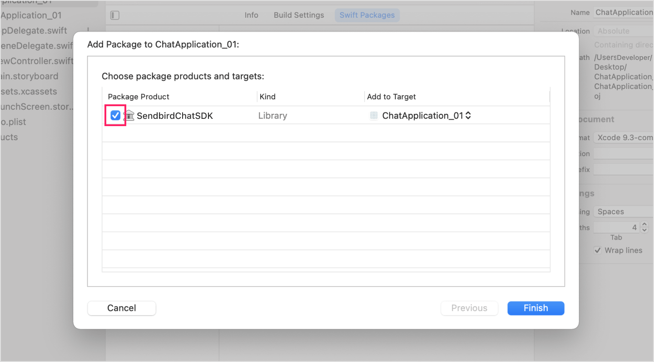This screenshot has height=362, width=654.
Task: Toggle the sidebar outline icon beside Info
Action: click(x=115, y=15)
